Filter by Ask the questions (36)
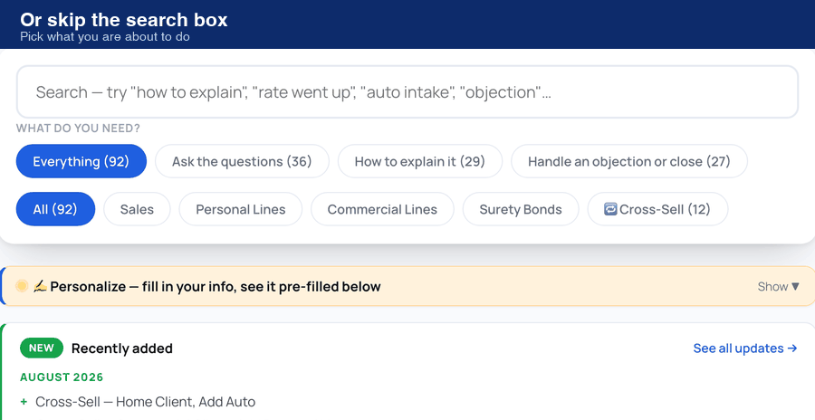This screenshot has height=420, width=815. [242, 161]
